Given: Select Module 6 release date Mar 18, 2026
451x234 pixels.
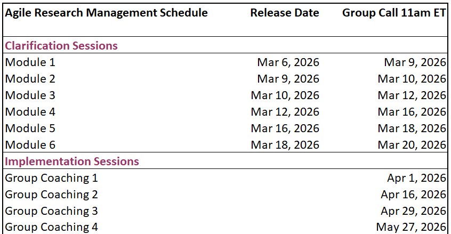Looking at the screenshot, I should (x=285, y=145).
